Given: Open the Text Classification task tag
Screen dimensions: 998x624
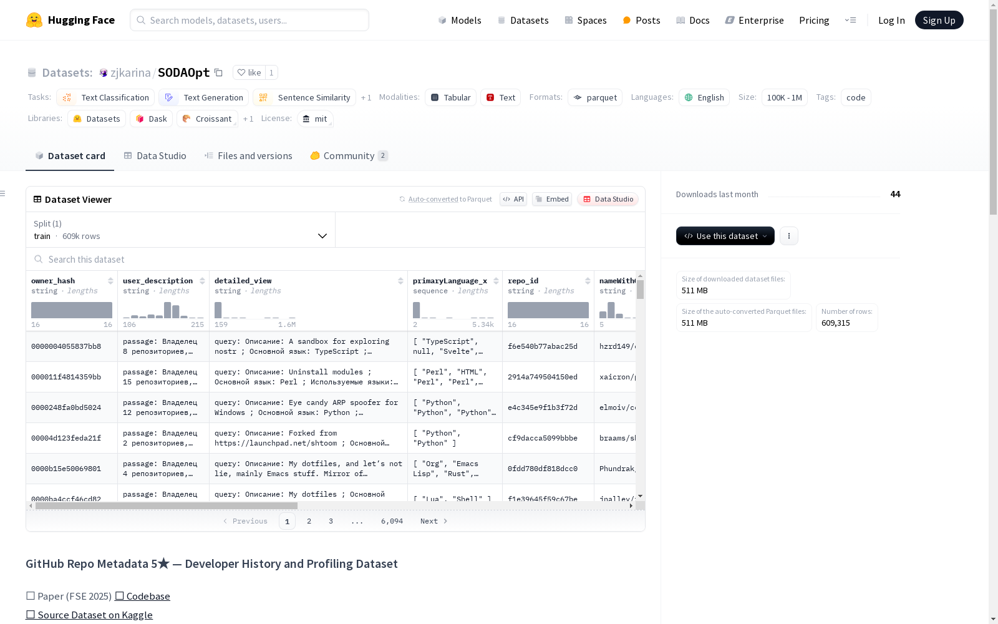Looking at the screenshot, I should [x=105, y=97].
